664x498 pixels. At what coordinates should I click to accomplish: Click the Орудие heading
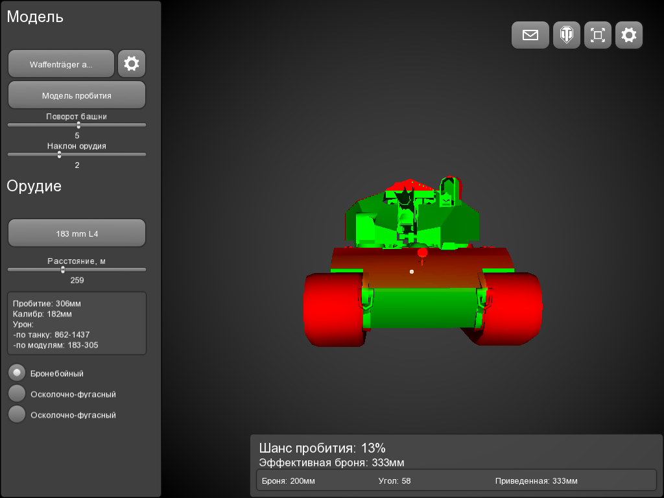tap(34, 186)
